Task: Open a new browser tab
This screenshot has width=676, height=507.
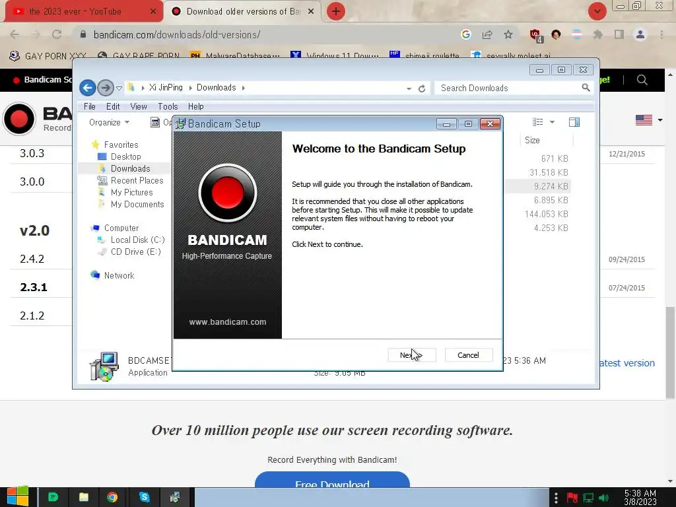Action: pyautogui.click(x=336, y=12)
